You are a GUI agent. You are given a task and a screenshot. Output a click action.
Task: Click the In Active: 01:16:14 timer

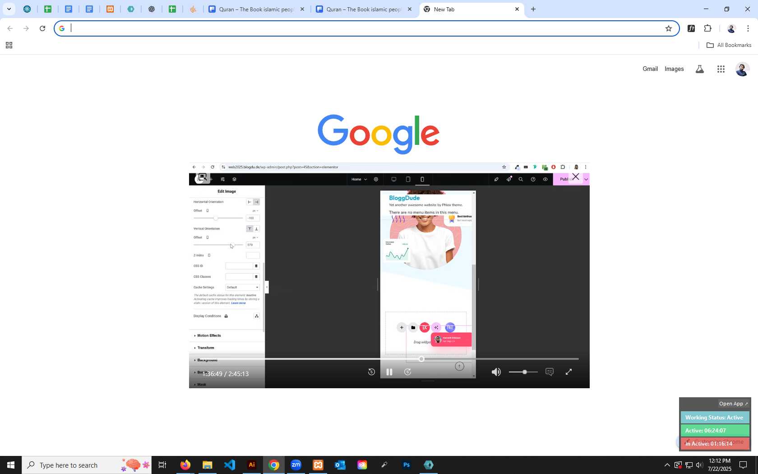click(x=715, y=444)
